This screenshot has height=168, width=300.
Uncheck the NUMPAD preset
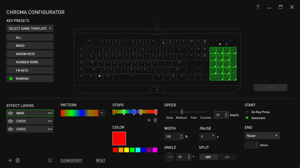point(11,79)
